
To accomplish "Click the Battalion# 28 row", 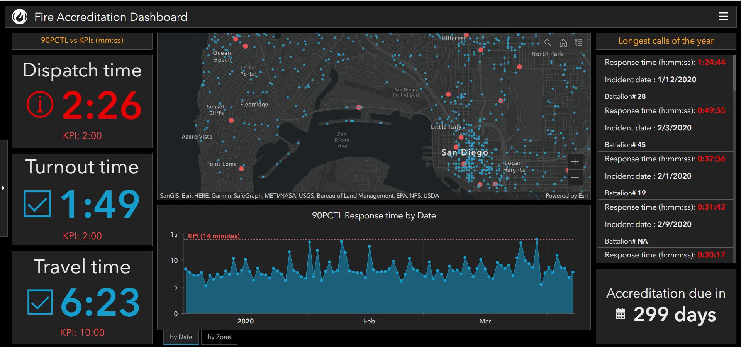I will coord(625,96).
